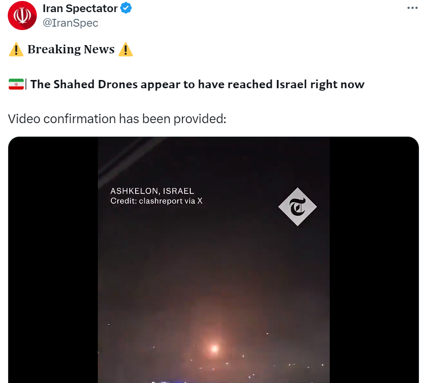Open the three-dot more options menu
The width and height of the screenshot is (429, 383).
[413, 8]
